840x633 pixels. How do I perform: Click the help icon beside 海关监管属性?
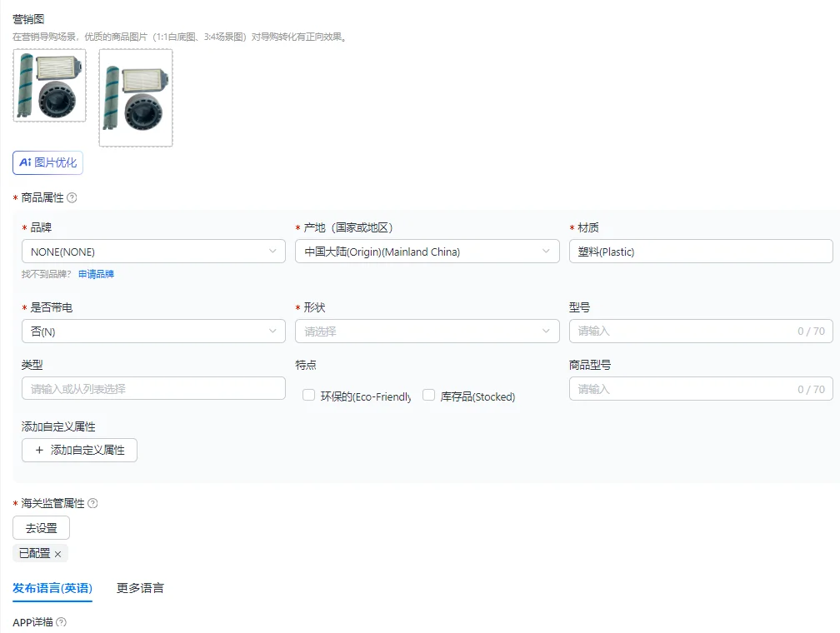click(x=92, y=503)
